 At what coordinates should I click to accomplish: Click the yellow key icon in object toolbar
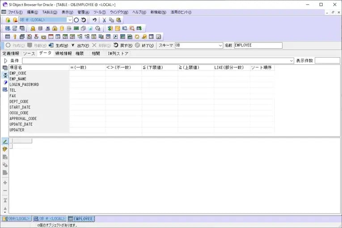click(15, 37)
